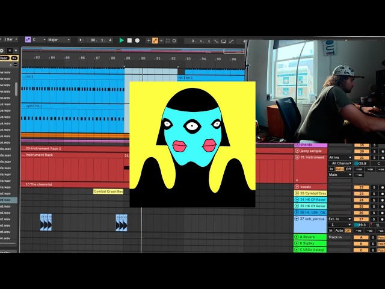Click 24 HK CP Reverb track icon
Screen dimensions: 385x289
(x=297, y=199)
